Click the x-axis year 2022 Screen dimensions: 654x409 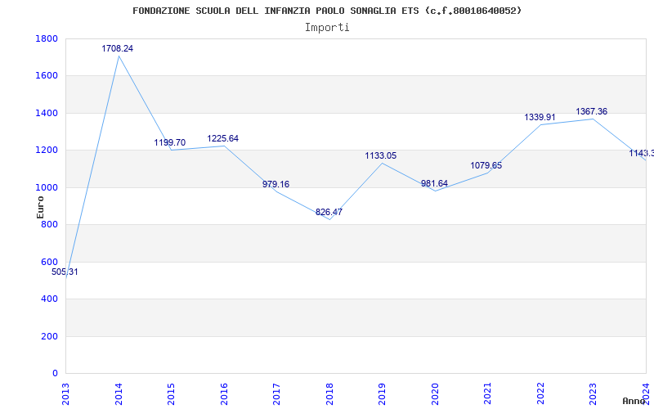click(541, 393)
